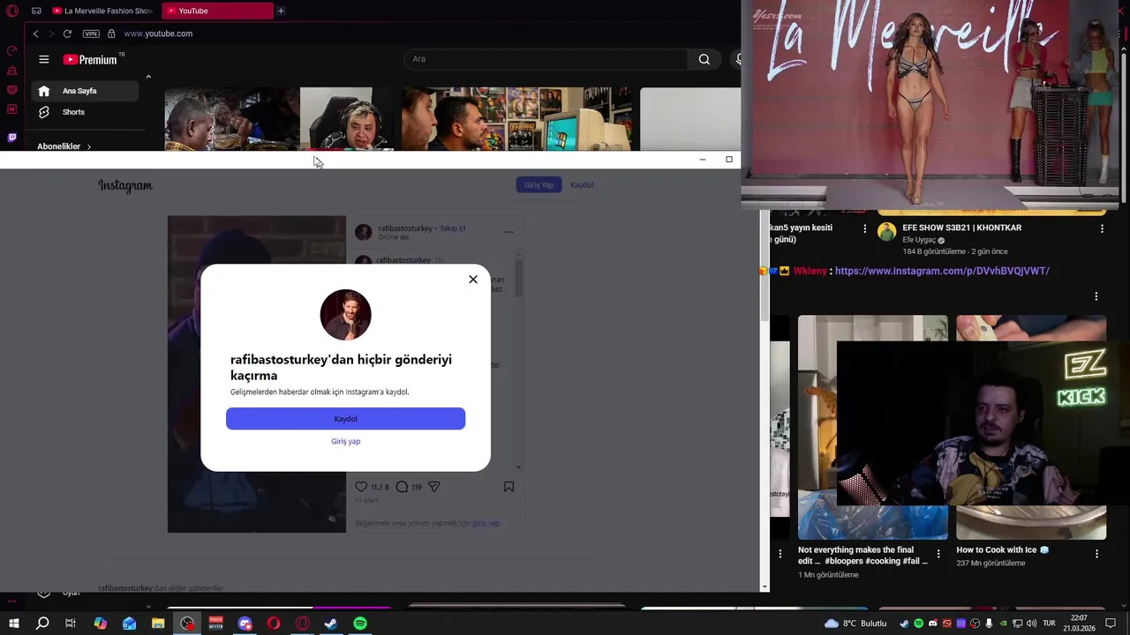The height and width of the screenshot is (635, 1130).
Task: Click the Instagram logo text
Action: pyautogui.click(x=125, y=185)
